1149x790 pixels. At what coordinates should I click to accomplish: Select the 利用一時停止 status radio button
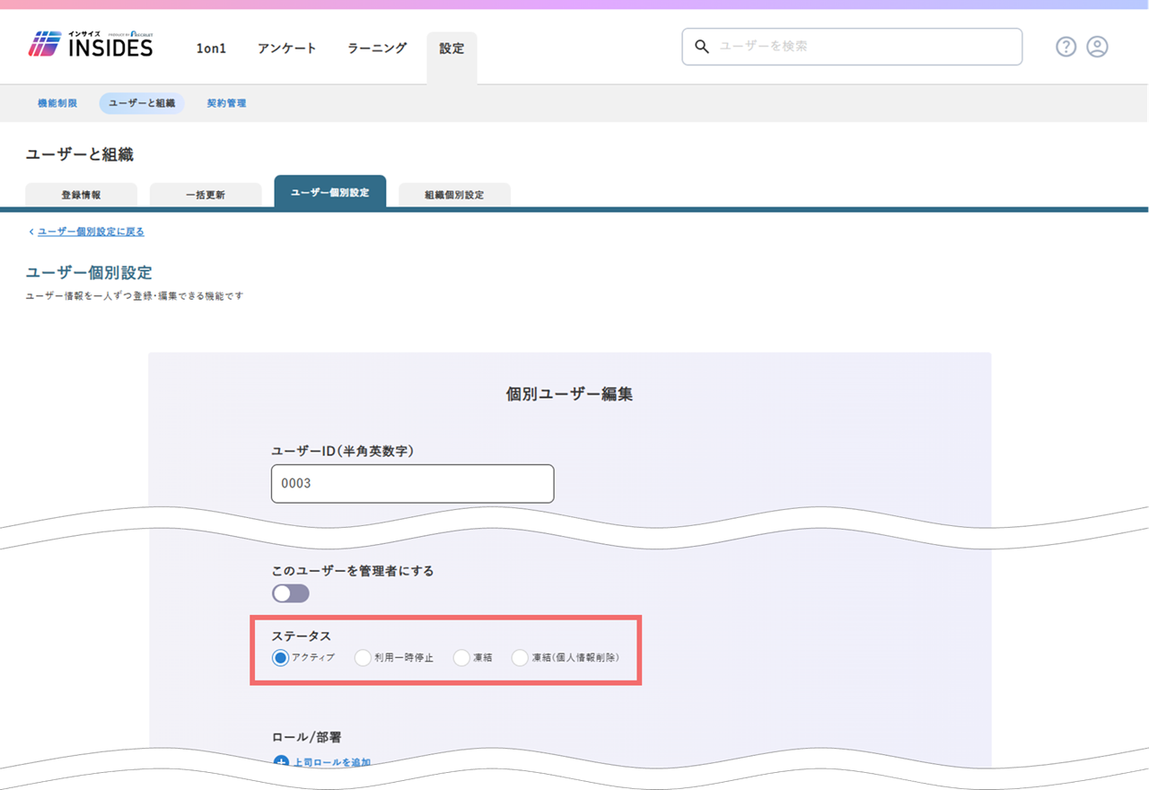pyautogui.click(x=362, y=658)
